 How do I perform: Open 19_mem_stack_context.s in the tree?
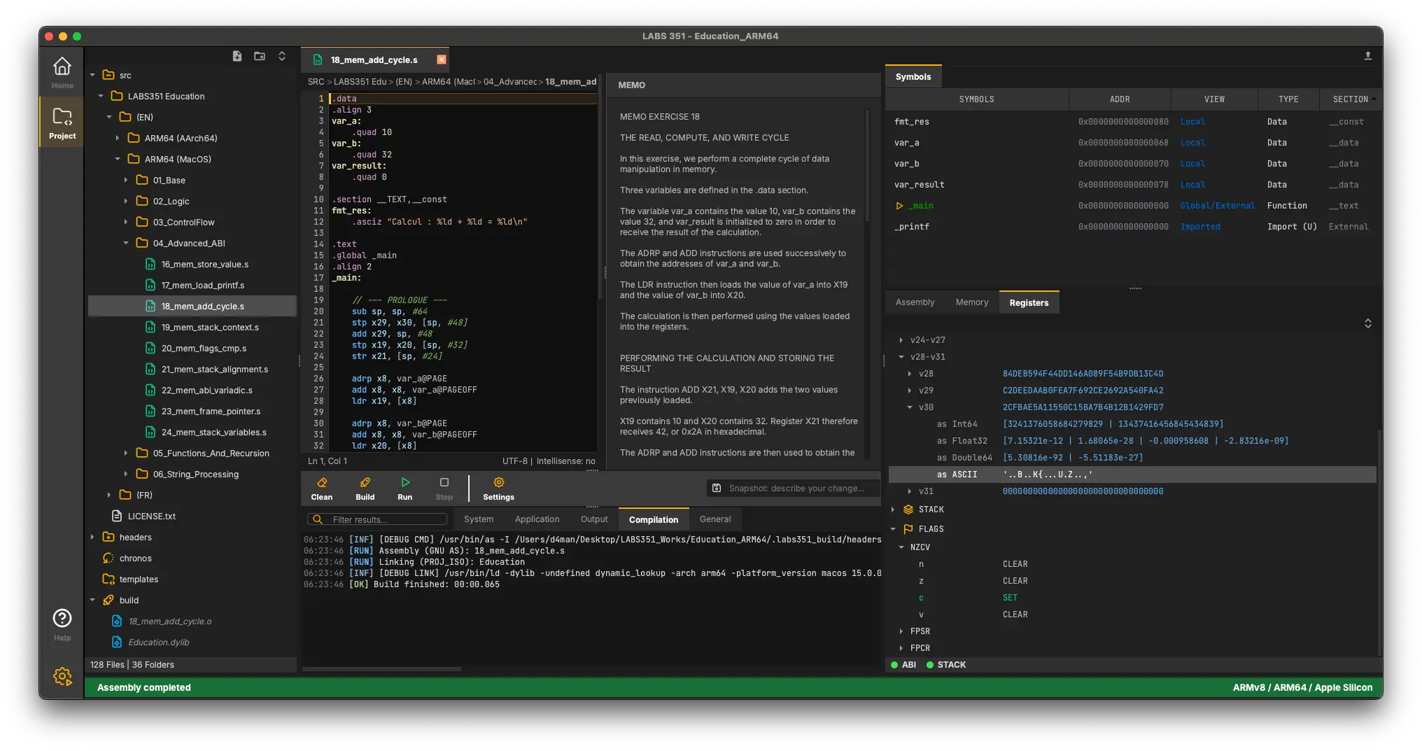(x=210, y=327)
